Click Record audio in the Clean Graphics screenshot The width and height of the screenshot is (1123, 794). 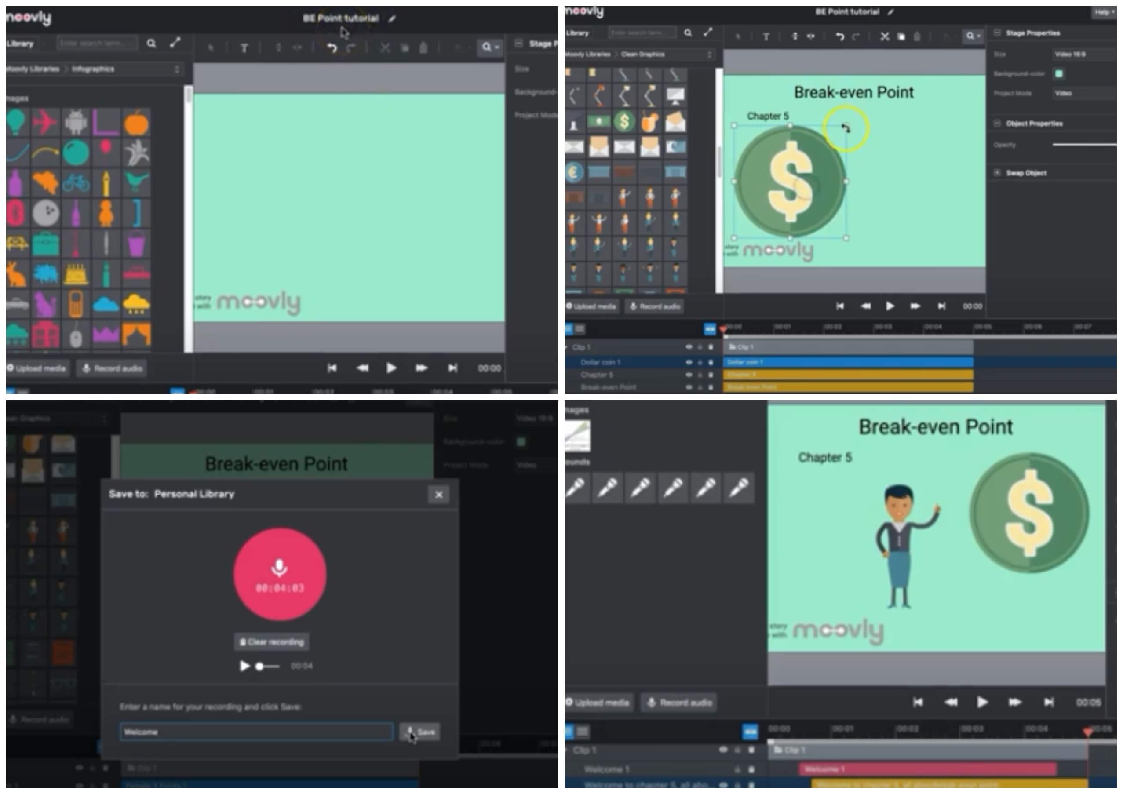point(655,306)
